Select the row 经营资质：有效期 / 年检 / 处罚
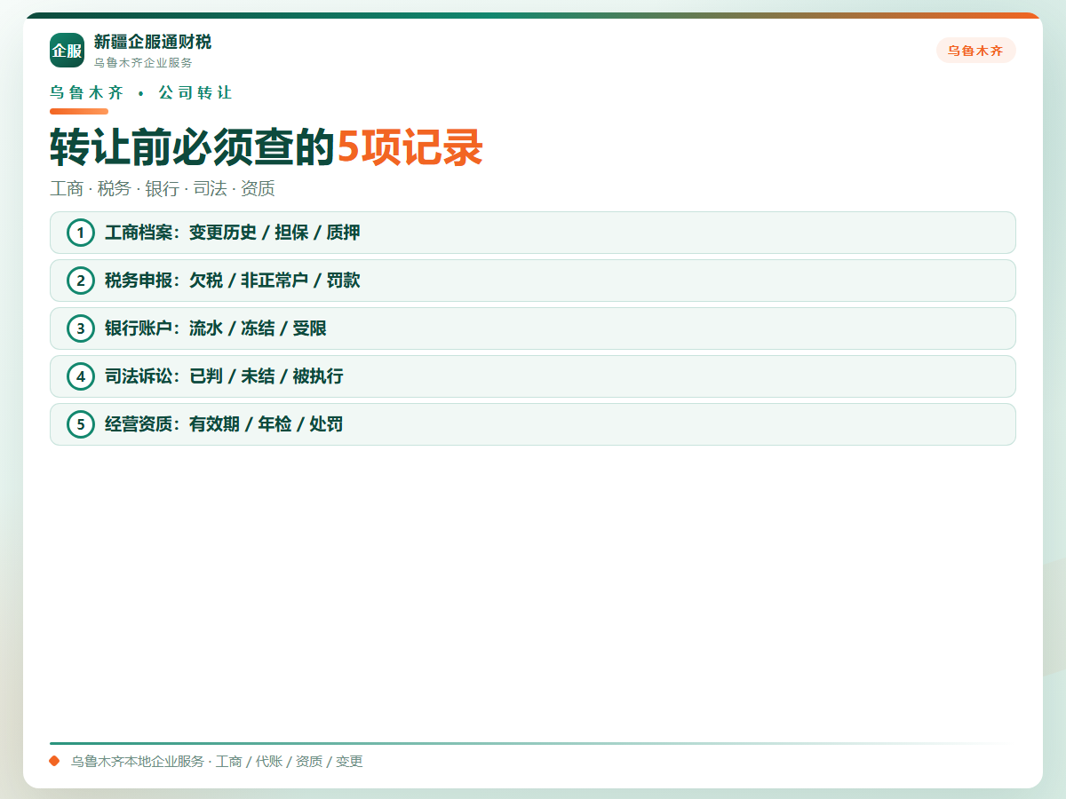1066x799 pixels. point(533,424)
